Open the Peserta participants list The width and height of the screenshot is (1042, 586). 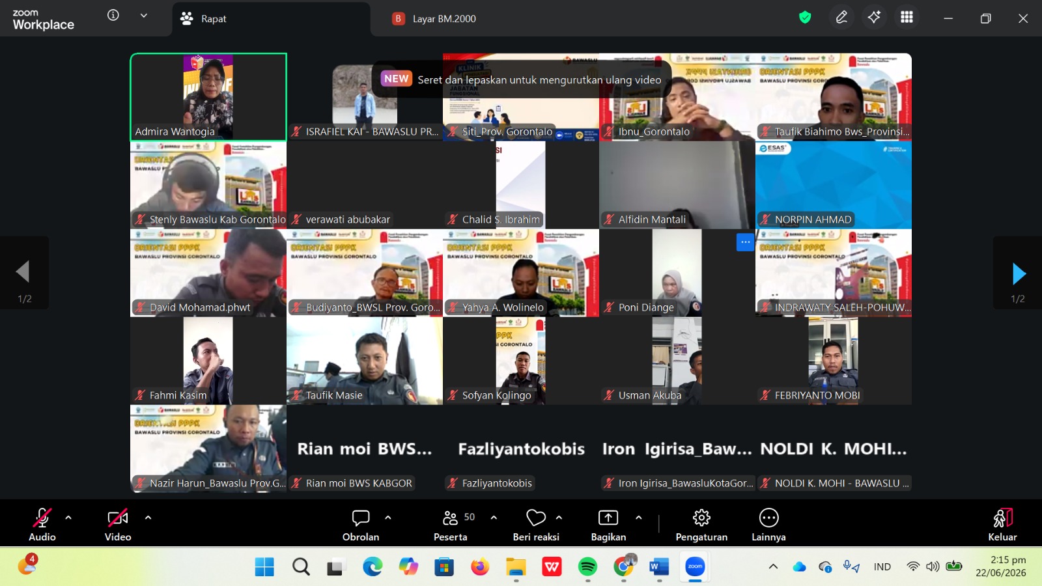(x=451, y=525)
